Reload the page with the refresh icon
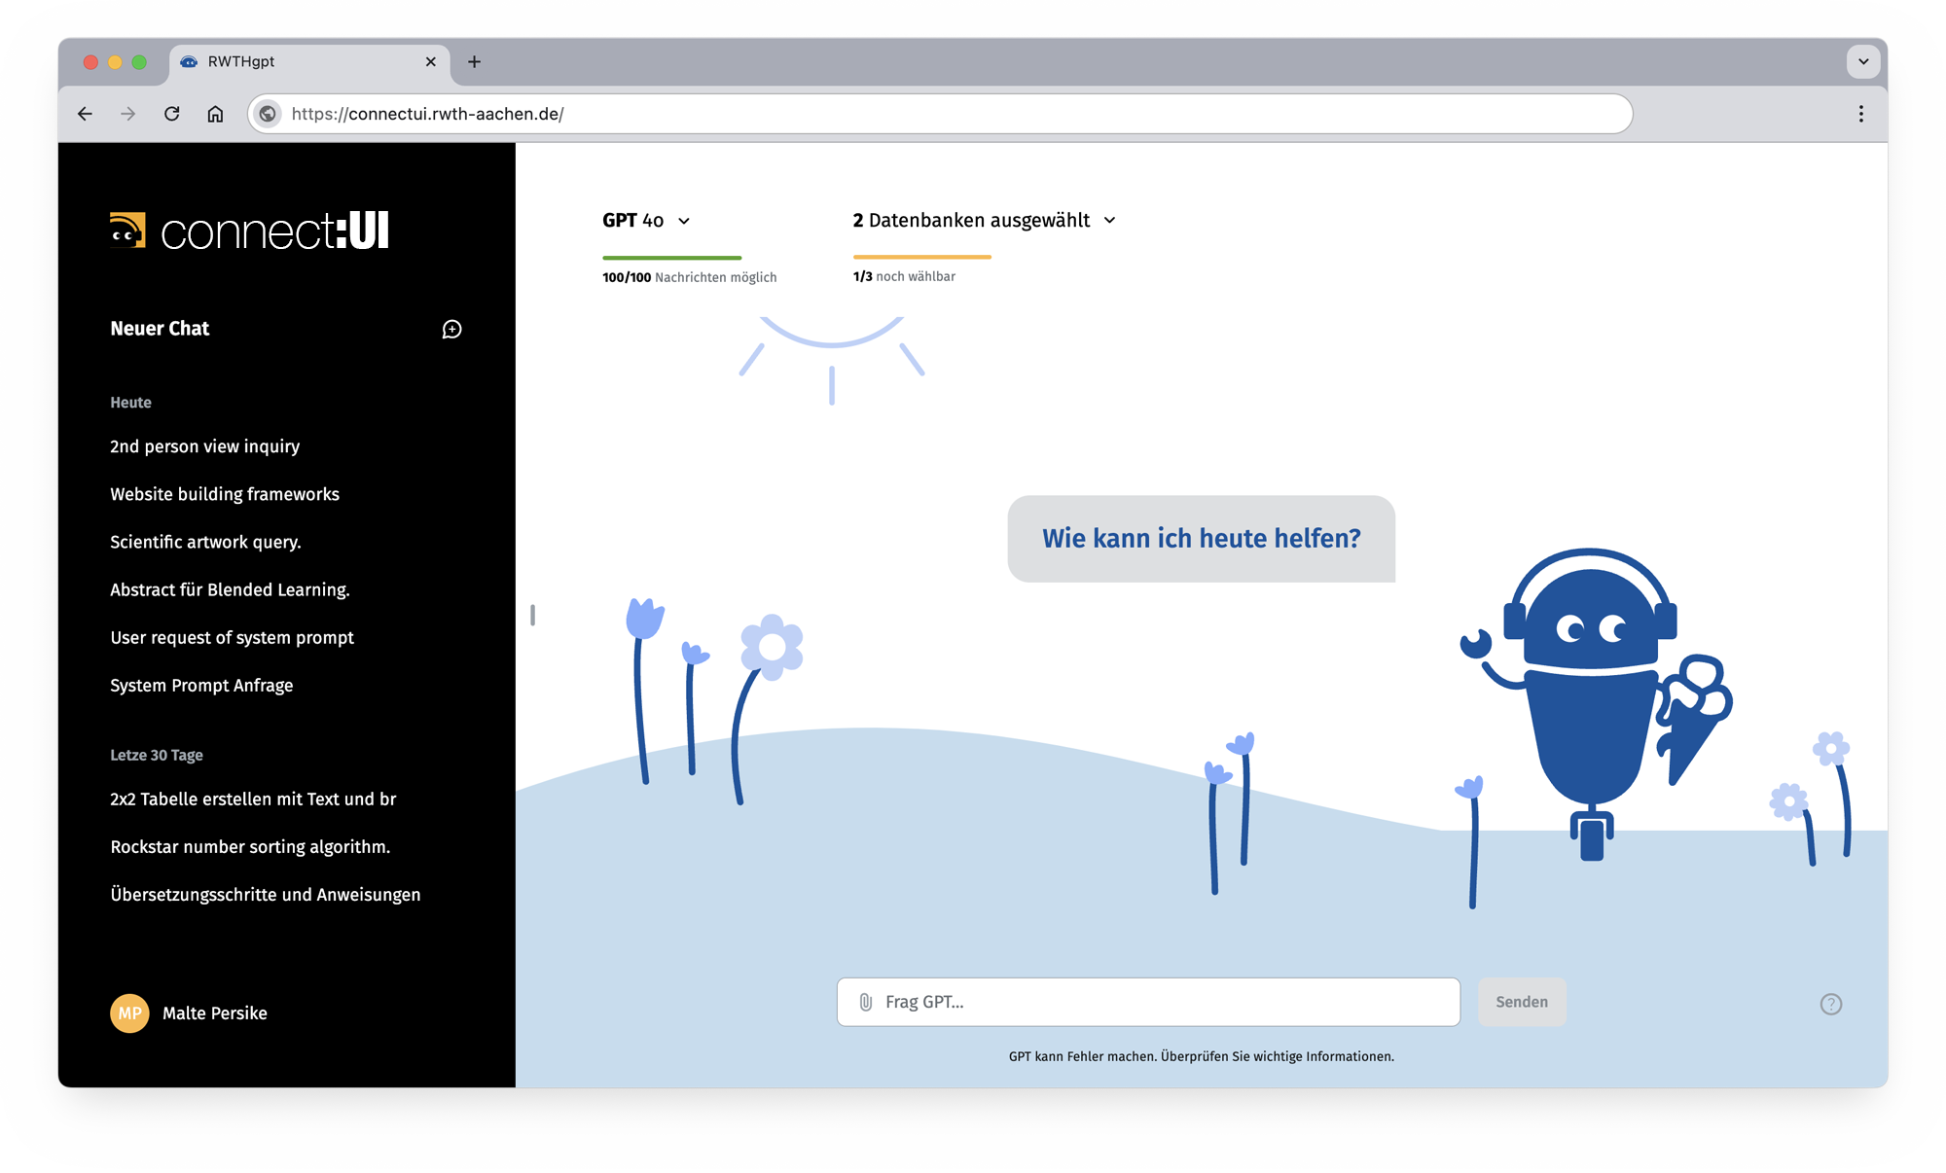The width and height of the screenshot is (1946, 1173). click(x=172, y=114)
